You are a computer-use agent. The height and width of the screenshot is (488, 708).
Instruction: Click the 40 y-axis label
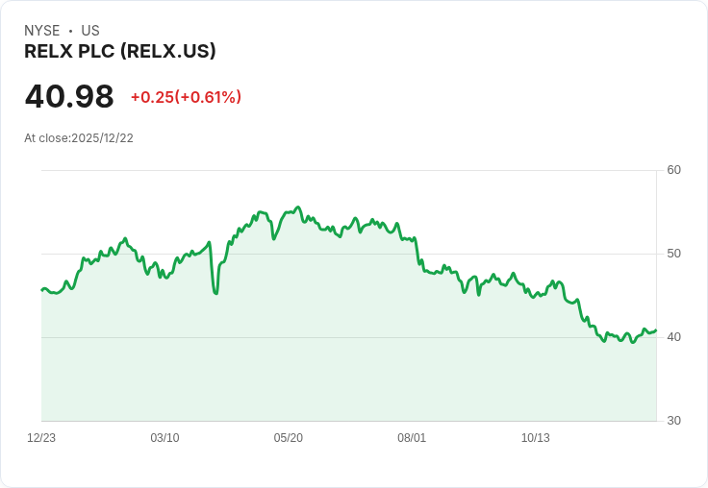(x=673, y=337)
